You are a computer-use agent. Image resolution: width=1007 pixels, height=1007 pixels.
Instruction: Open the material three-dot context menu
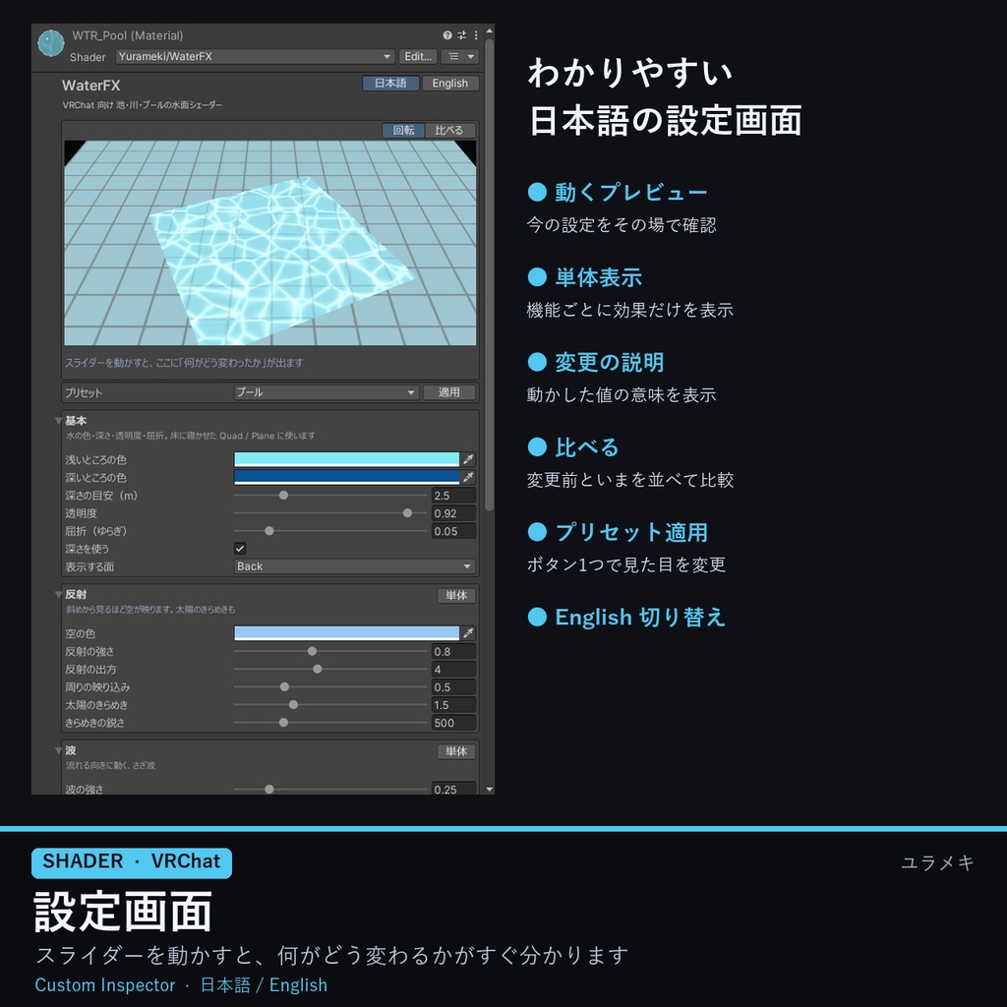476,35
